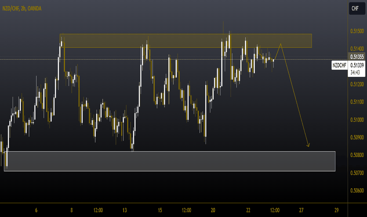The width and height of the screenshot is (367, 217).
Task: Select date label 8 on time axis
Action: [71, 210]
